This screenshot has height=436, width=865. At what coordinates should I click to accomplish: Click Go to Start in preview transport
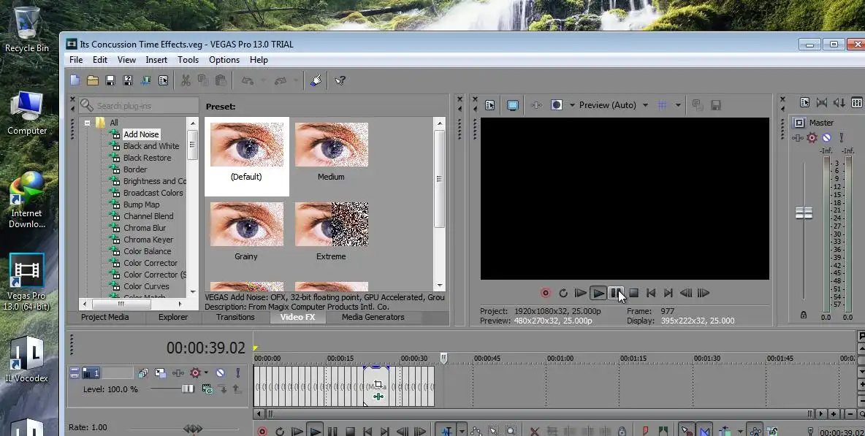pyautogui.click(x=651, y=294)
